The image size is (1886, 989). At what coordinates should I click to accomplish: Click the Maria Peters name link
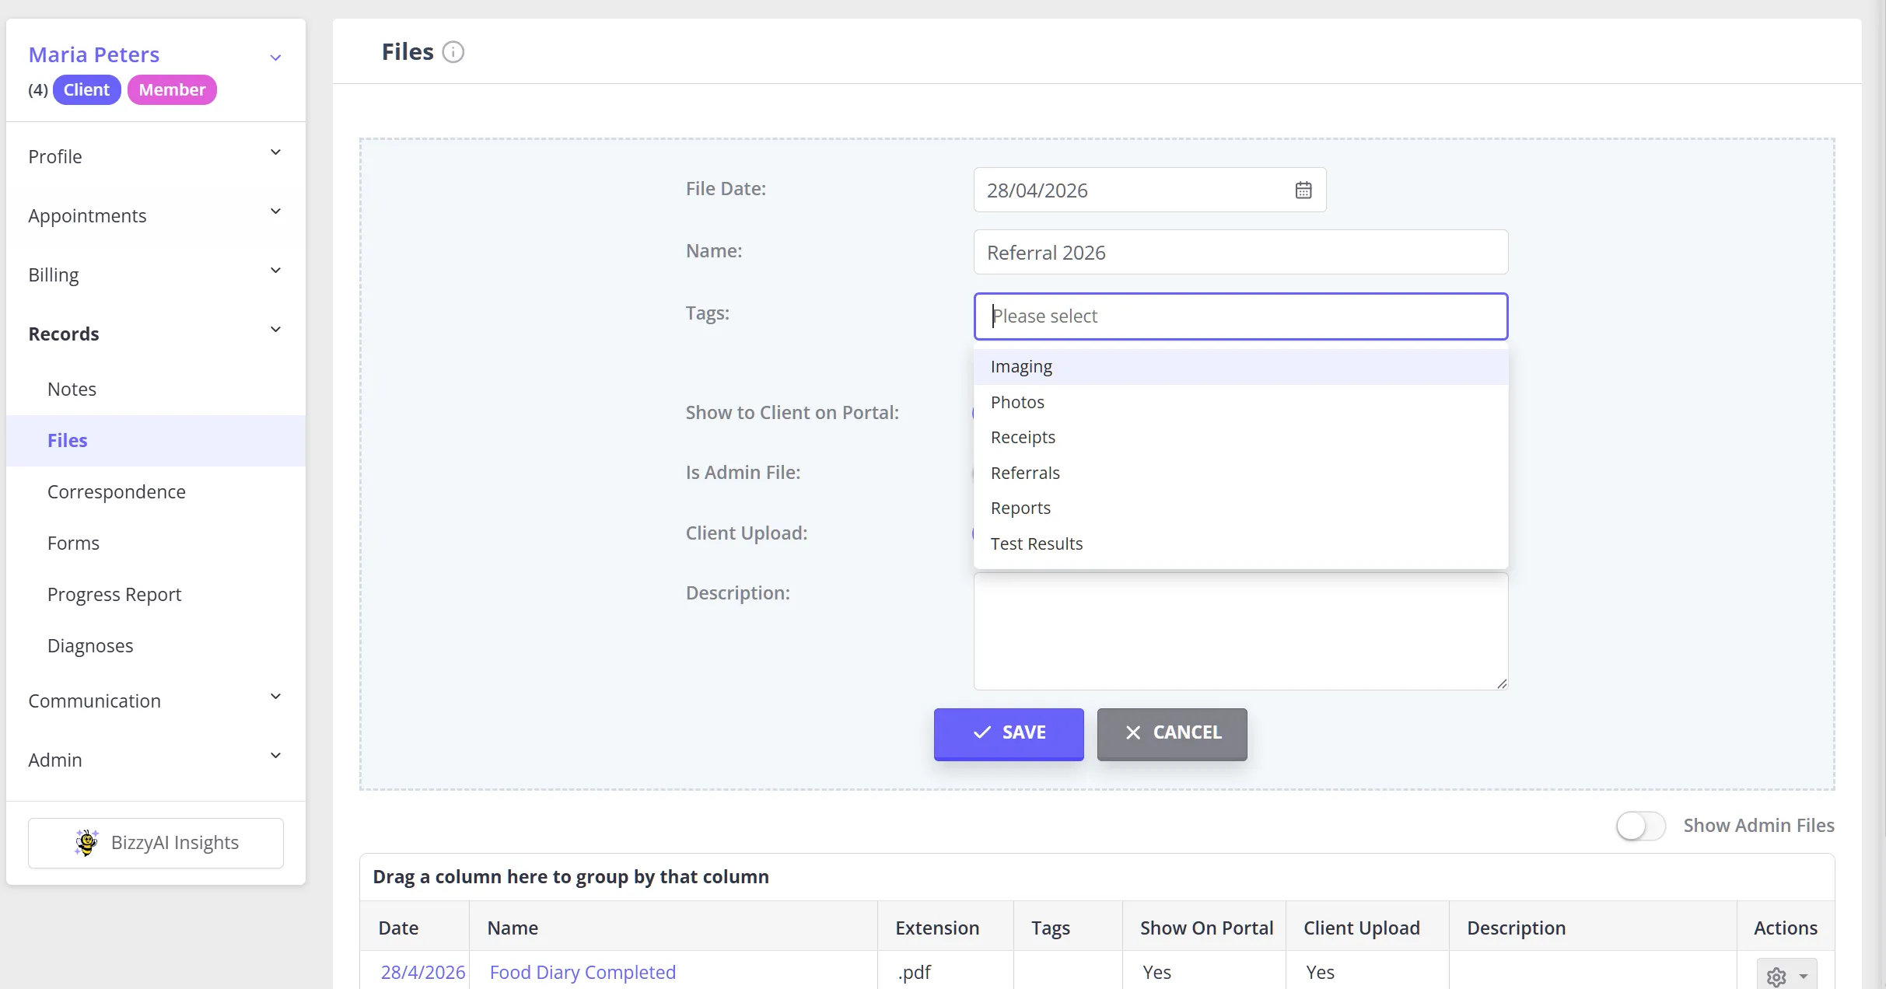[94, 54]
